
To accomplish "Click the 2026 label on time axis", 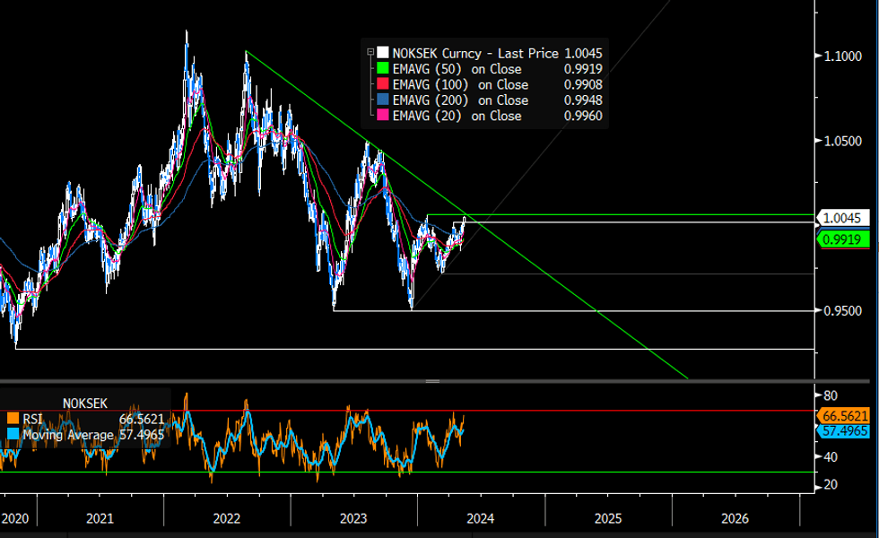I will point(735,519).
